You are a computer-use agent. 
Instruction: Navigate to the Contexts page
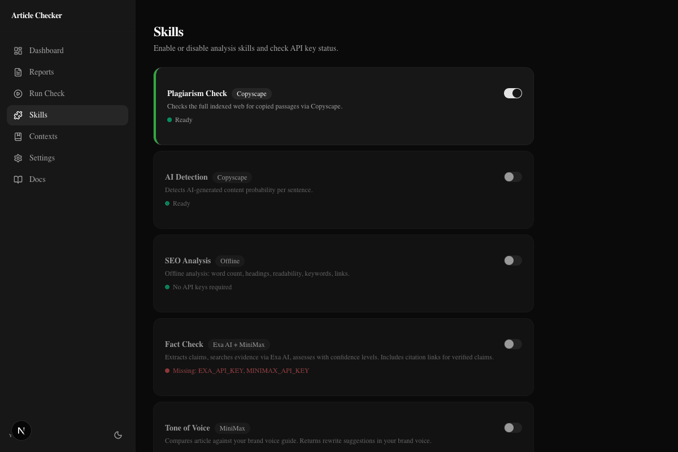coord(43,137)
